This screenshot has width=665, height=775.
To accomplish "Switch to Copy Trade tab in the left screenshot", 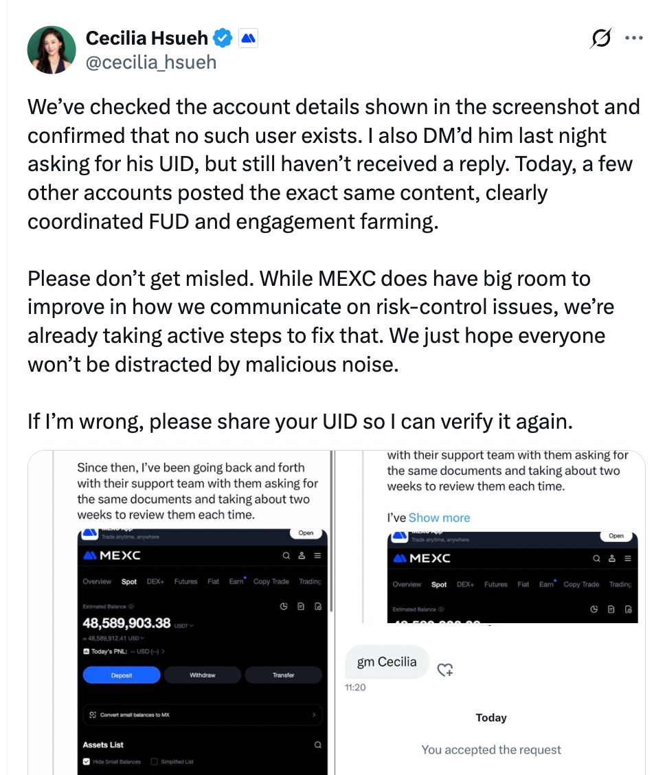I will [x=271, y=581].
